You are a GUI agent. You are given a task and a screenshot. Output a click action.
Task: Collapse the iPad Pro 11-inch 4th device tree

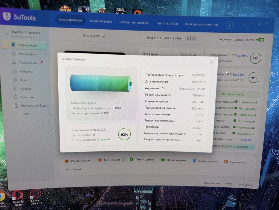coord(7,33)
